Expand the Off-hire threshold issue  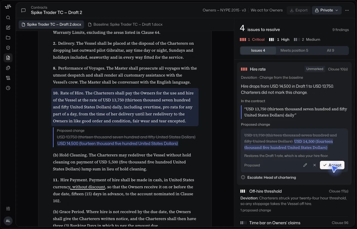tap(294, 201)
